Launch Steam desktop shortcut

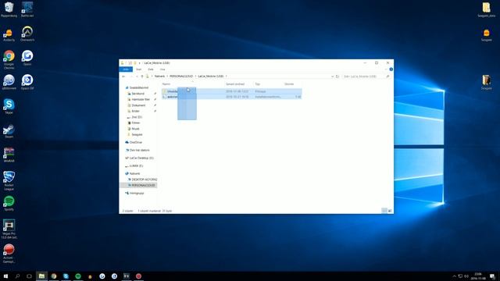pos(9,131)
